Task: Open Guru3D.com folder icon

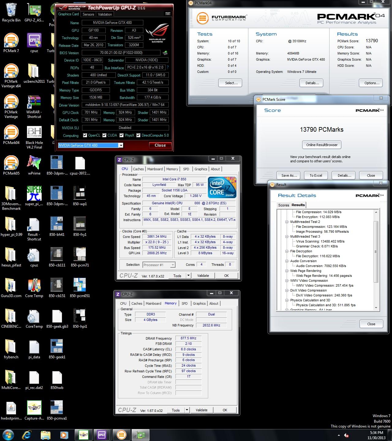Action: pyautogui.click(x=11, y=285)
